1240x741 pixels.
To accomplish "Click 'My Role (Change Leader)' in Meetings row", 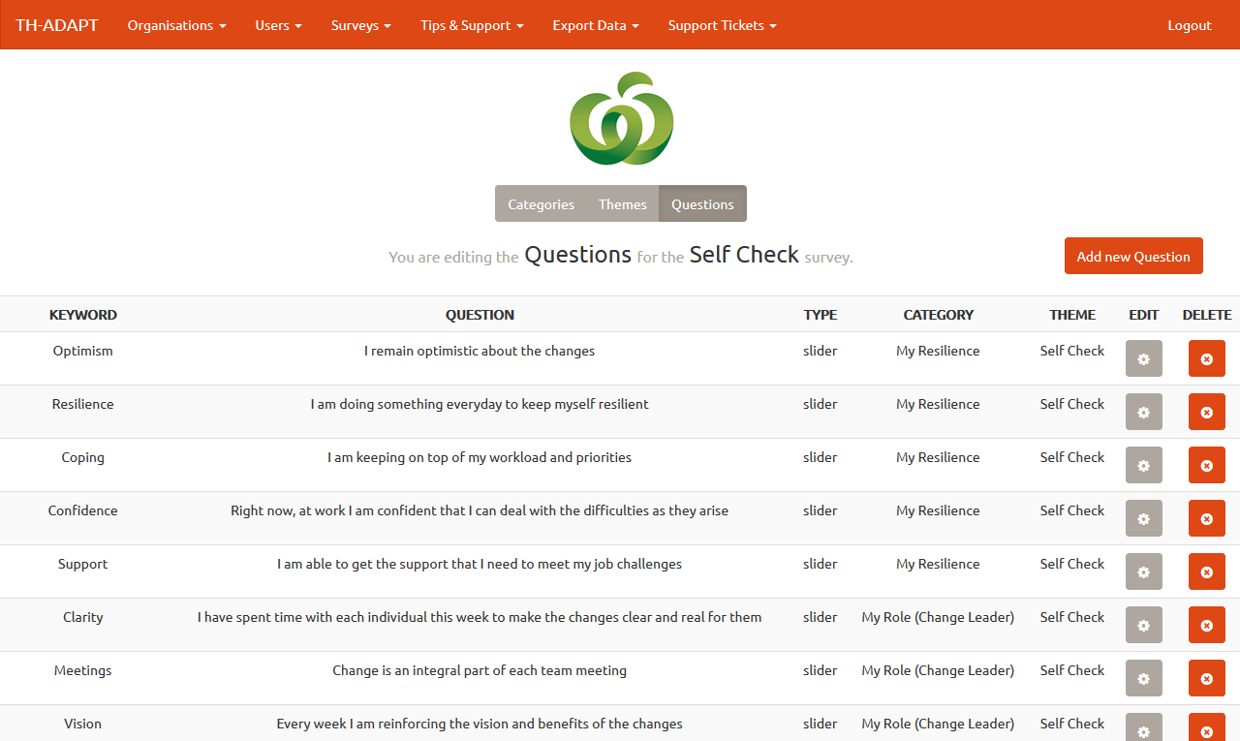I will [938, 670].
